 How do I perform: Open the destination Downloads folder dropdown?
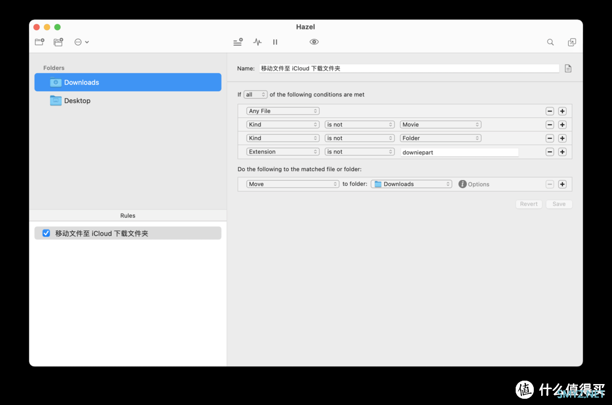point(411,184)
